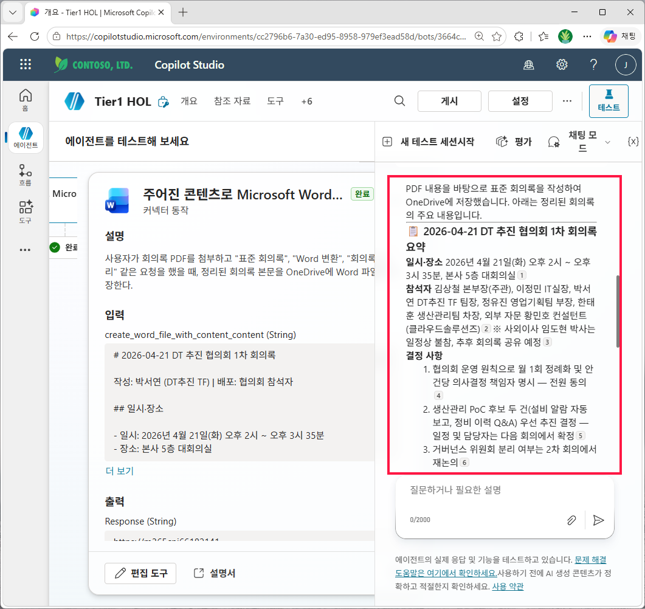The width and height of the screenshot is (645, 609).
Task: Open the variables {x} icon
Action: click(633, 142)
